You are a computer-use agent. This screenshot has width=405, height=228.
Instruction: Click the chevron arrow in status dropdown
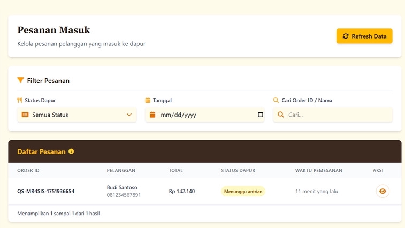click(x=129, y=115)
